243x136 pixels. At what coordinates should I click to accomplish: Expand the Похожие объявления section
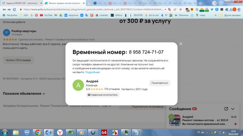coord(24,94)
